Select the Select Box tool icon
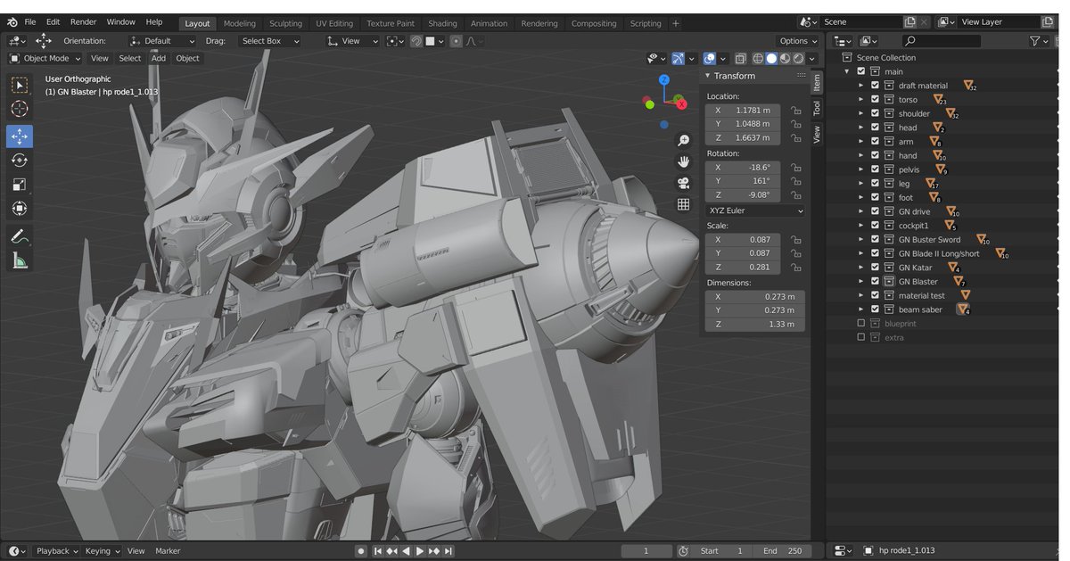This screenshot has height=561, width=1070. click(x=20, y=86)
